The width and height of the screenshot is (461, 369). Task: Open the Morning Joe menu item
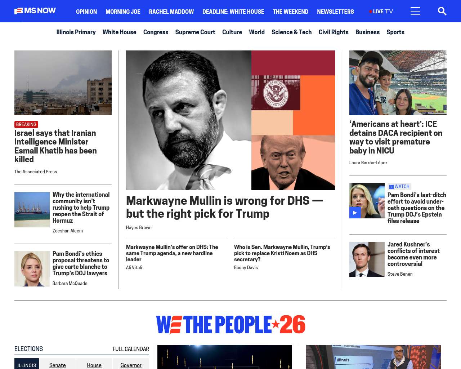tap(123, 12)
